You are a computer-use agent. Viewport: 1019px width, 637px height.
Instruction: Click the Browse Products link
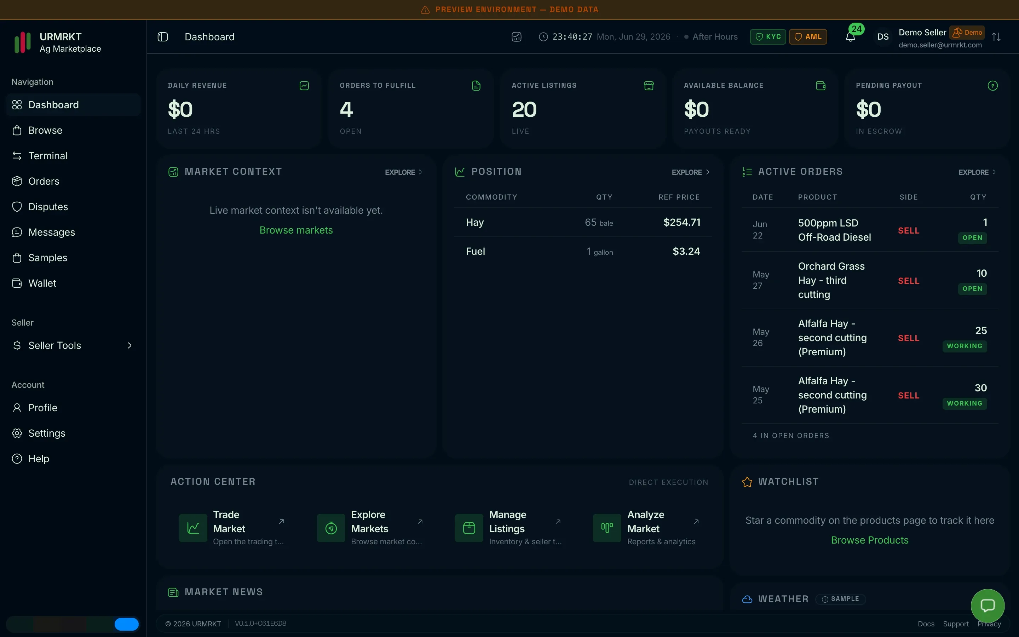coord(870,540)
